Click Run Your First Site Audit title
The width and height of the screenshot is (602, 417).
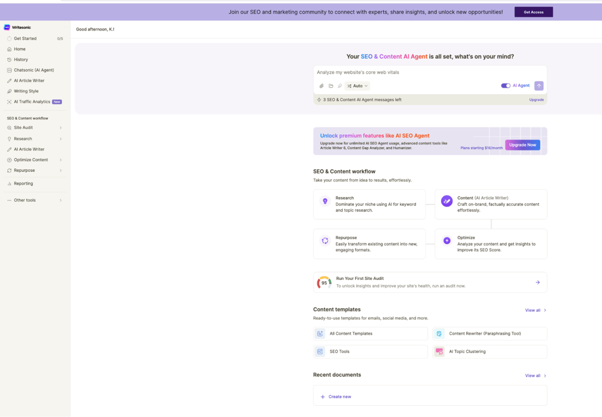360,278
